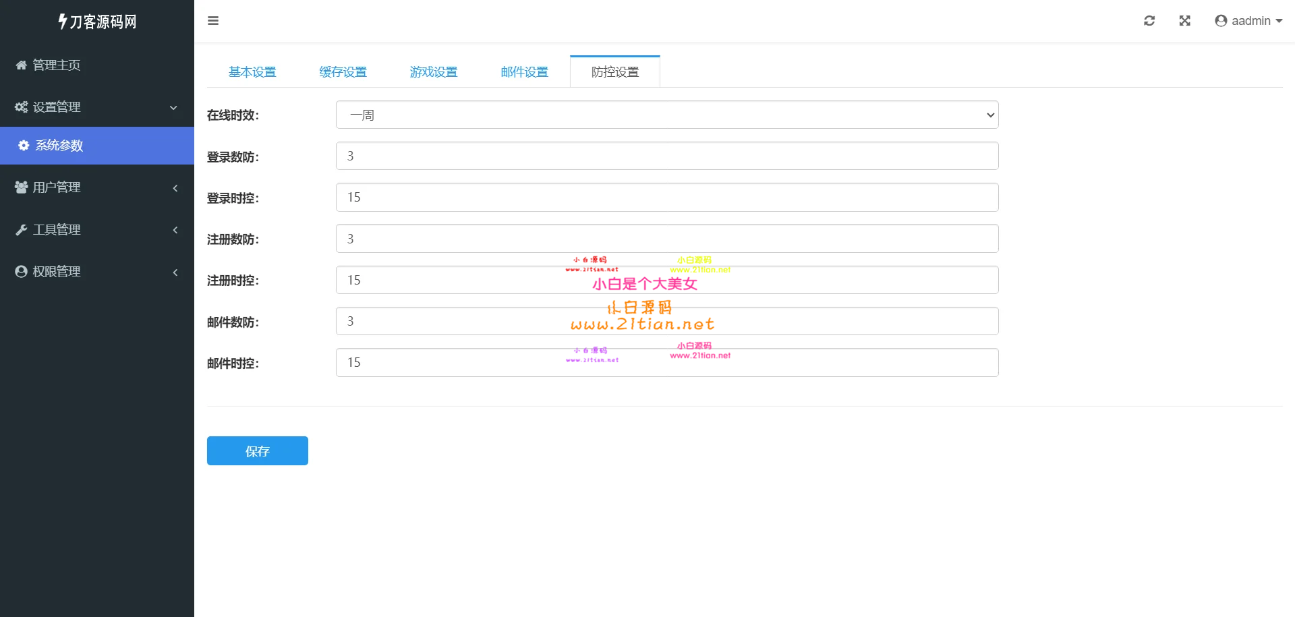Click the home icon beside 管理主页
1295x617 pixels.
point(22,65)
